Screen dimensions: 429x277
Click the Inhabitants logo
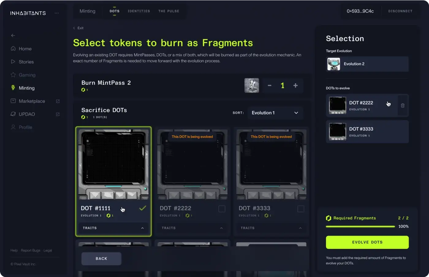tap(28, 13)
